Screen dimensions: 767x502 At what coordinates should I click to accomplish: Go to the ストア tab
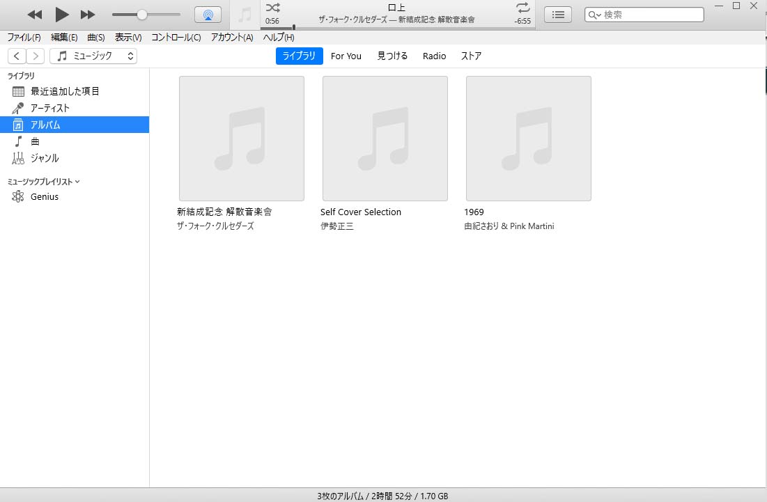tap(471, 56)
